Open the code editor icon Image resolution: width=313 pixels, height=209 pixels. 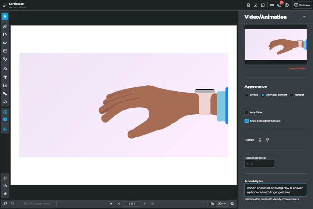5,186
